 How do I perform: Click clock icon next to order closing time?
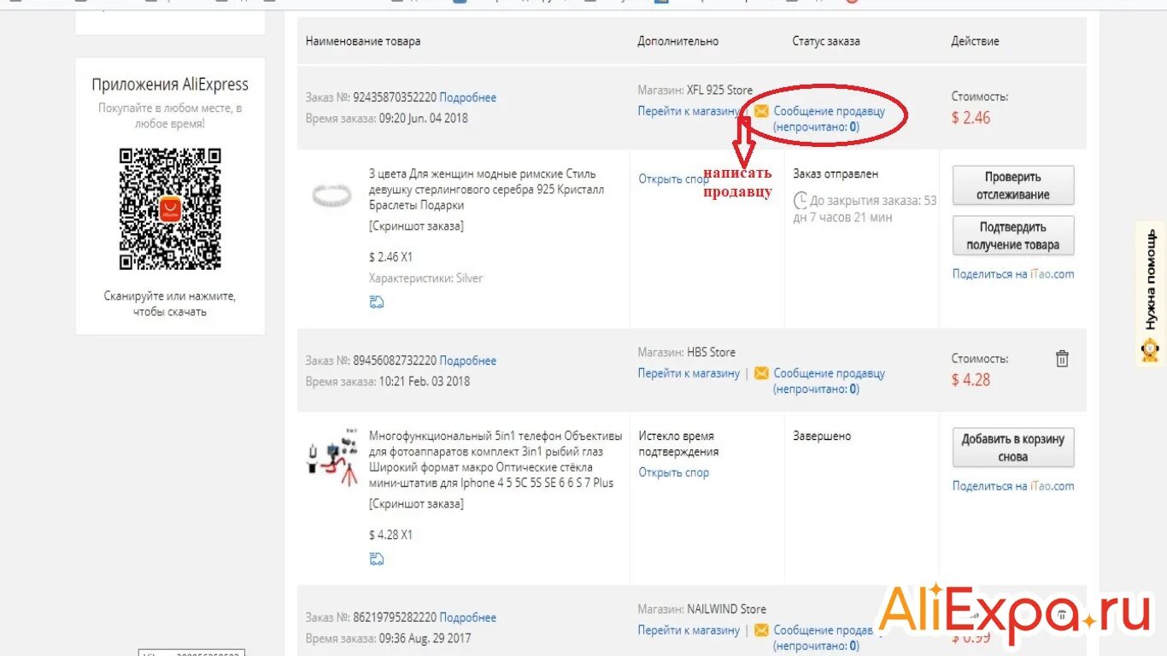[x=800, y=201]
